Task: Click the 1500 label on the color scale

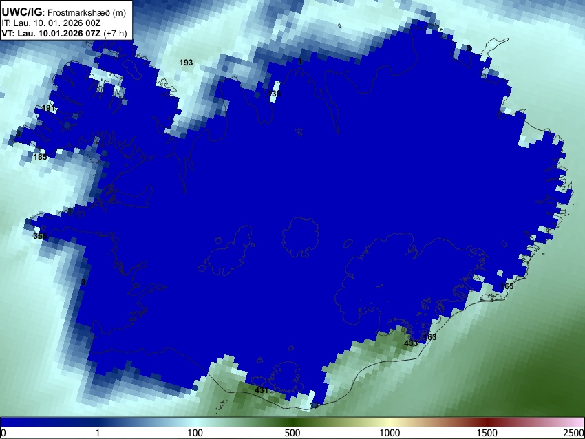Action: coord(487,433)
